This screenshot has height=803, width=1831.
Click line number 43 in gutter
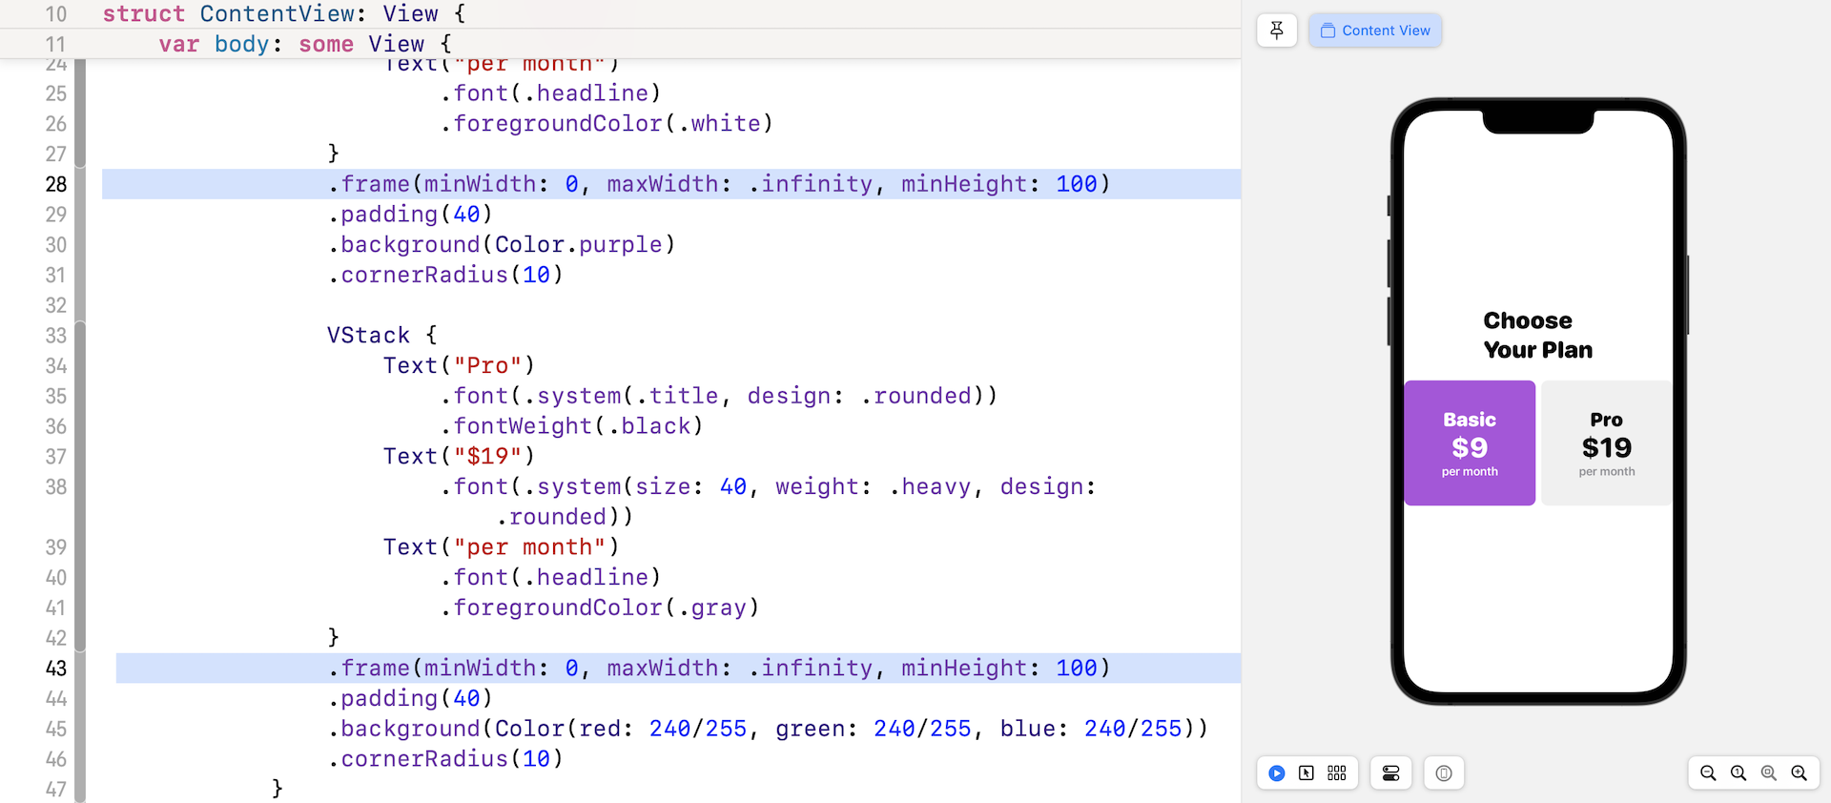click(56, 669)
